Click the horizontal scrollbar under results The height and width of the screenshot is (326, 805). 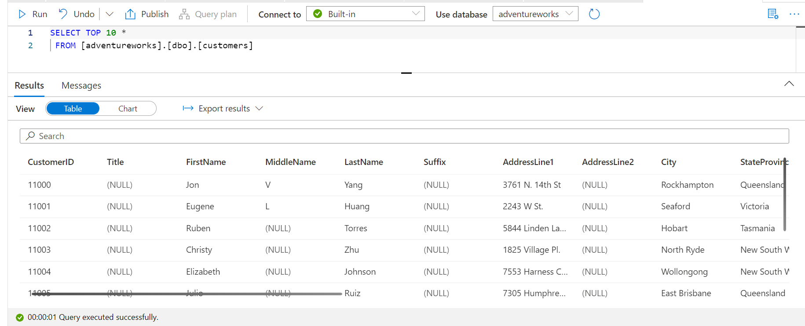(188, 294)
